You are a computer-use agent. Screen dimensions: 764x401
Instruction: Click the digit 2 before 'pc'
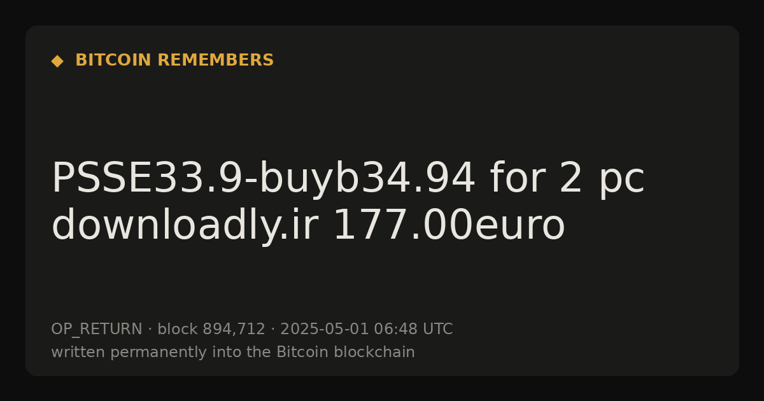pyautogui.click(x=570, y=179)
